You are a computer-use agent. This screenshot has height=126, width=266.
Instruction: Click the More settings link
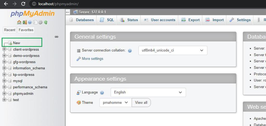coord(92,59)
